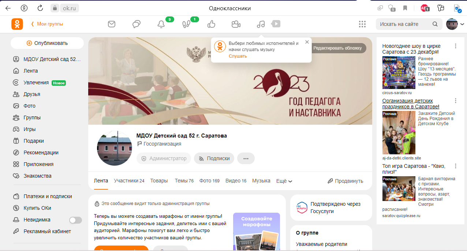This screenshot has height=251, width=467.
Task: Click the browser bookmark icon
Action: coord(405,8)
